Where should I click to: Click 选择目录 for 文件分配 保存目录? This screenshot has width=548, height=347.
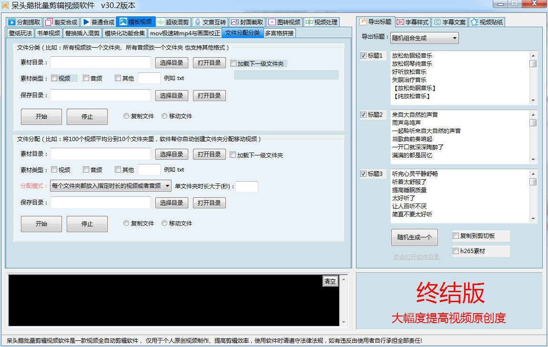(x=172, y=203)
